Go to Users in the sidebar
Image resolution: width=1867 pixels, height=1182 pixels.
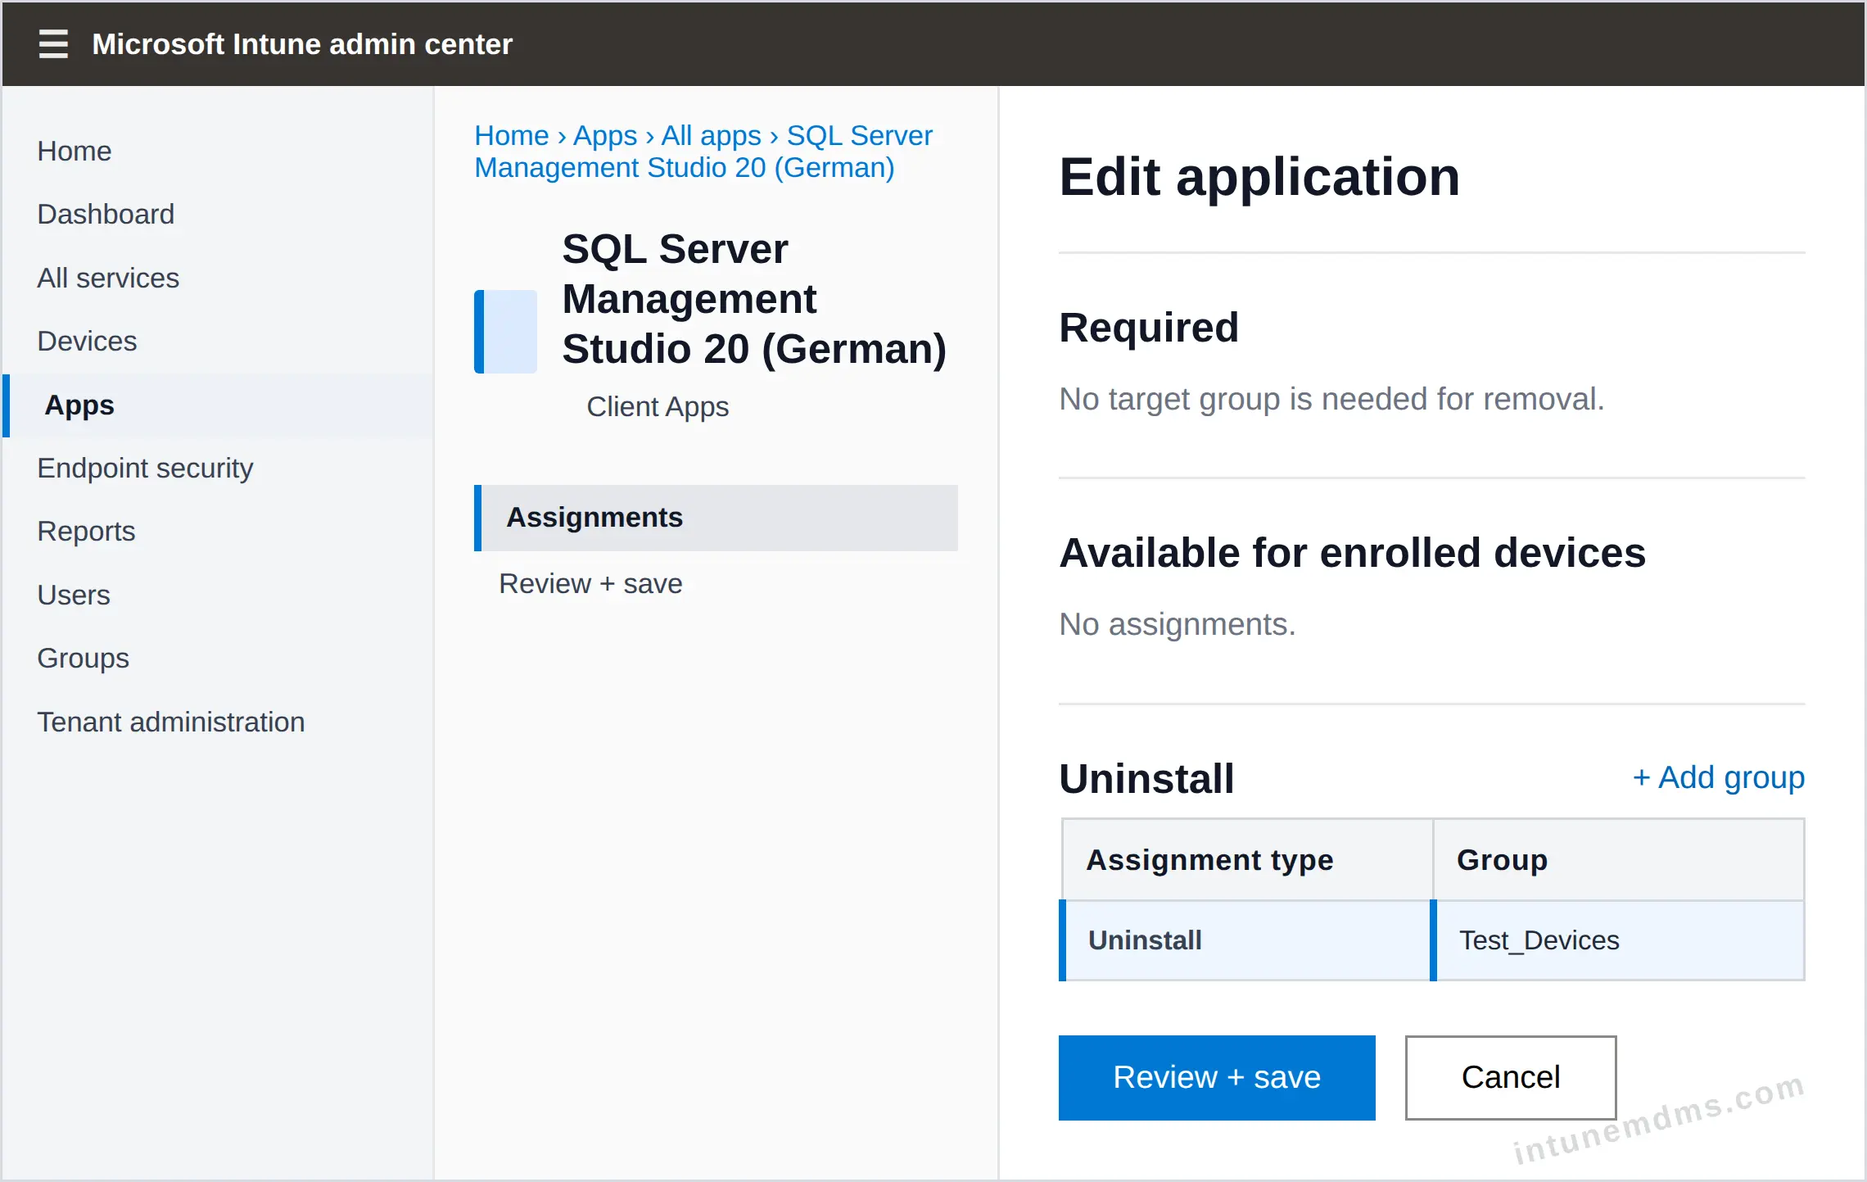tap(74, 595)
